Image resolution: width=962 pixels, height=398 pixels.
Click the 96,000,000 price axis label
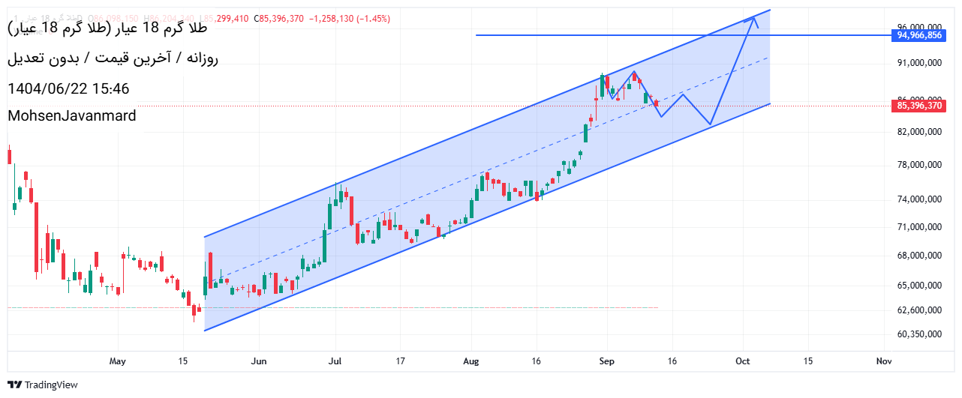[x=919, y=25]
